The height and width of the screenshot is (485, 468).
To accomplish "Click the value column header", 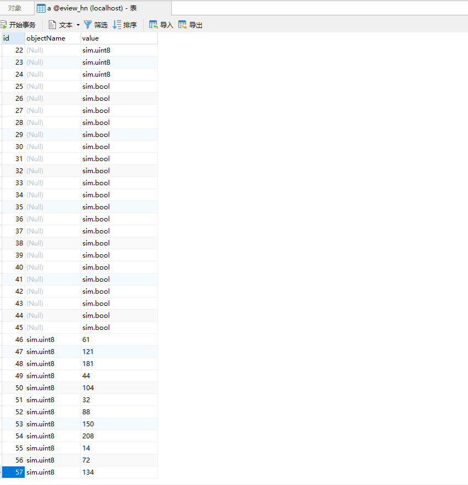I will pyautogui.click(x=119, y=38).
